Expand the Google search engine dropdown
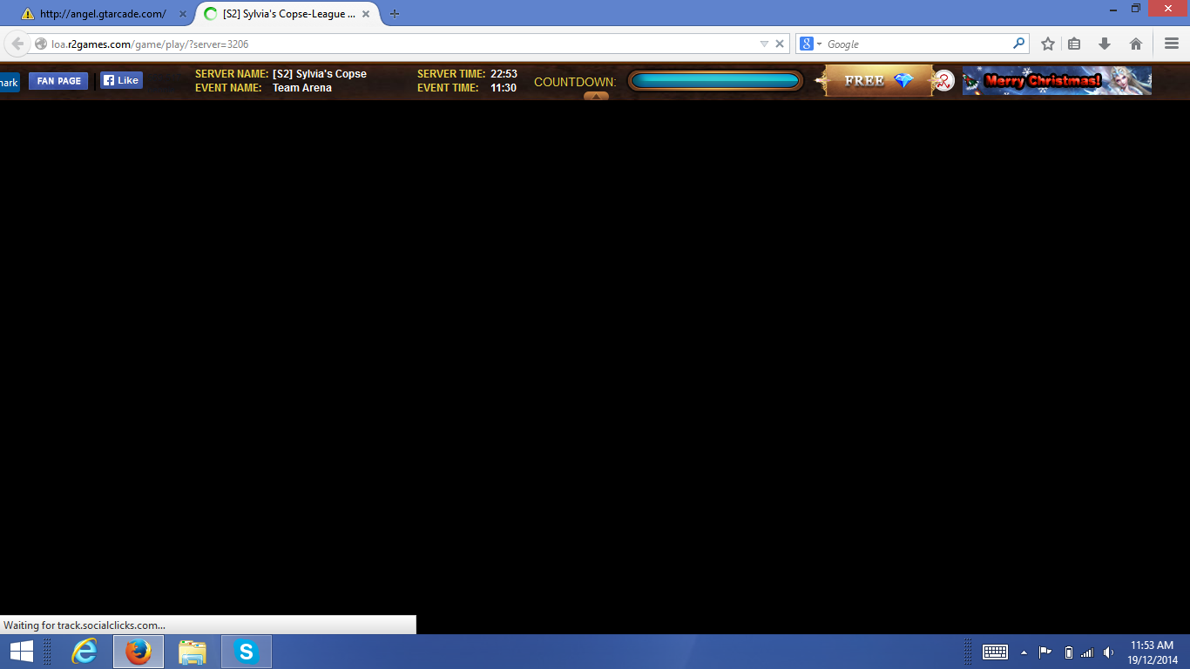 pyautogui.click(x=811, y=44)
